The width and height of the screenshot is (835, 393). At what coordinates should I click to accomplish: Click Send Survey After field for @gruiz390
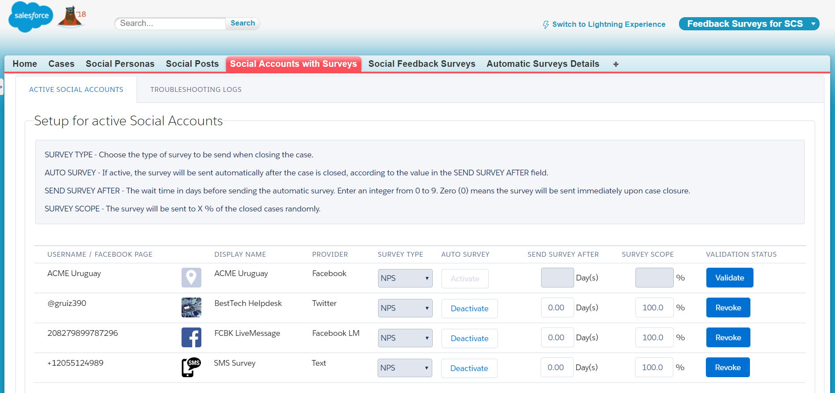pyautogui.click(x=557, y=308)
